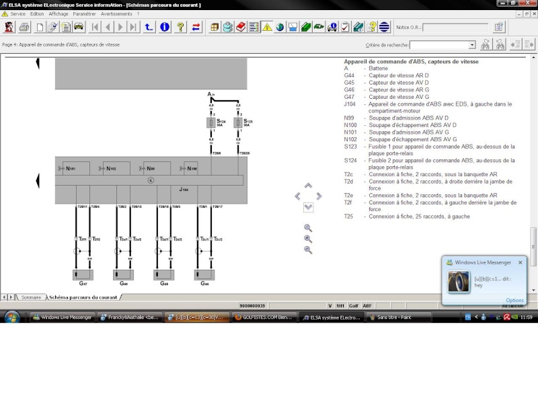Screen dimensions: 538x419
Task: Click the G47 sensor label in the diagram
Action: (x=83, y=283)
